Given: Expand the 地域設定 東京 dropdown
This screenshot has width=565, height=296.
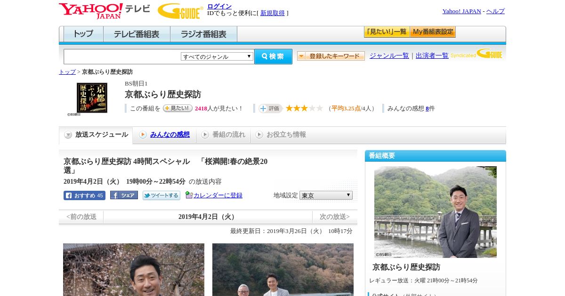Looking at the screenshot, I should 326,195.
